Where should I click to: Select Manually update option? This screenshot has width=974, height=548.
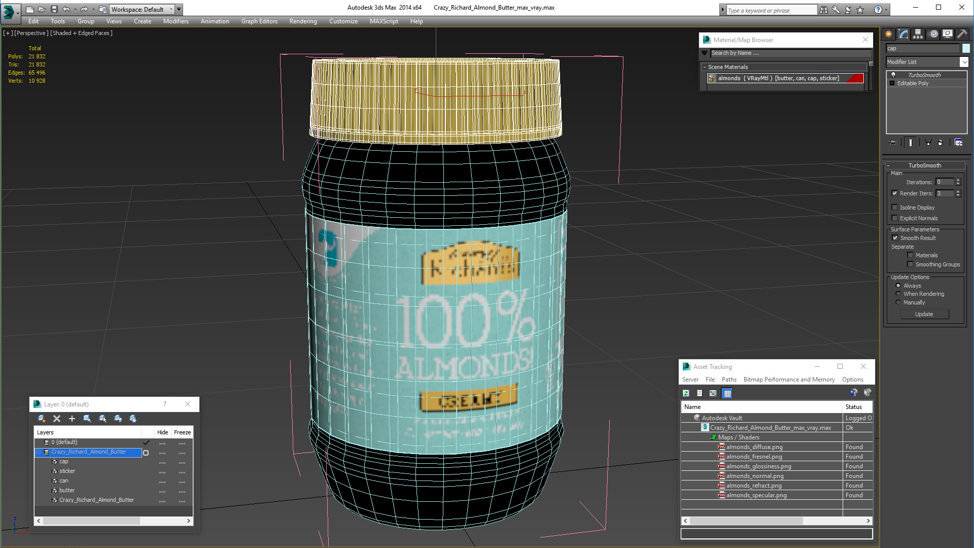coord(898,302)
